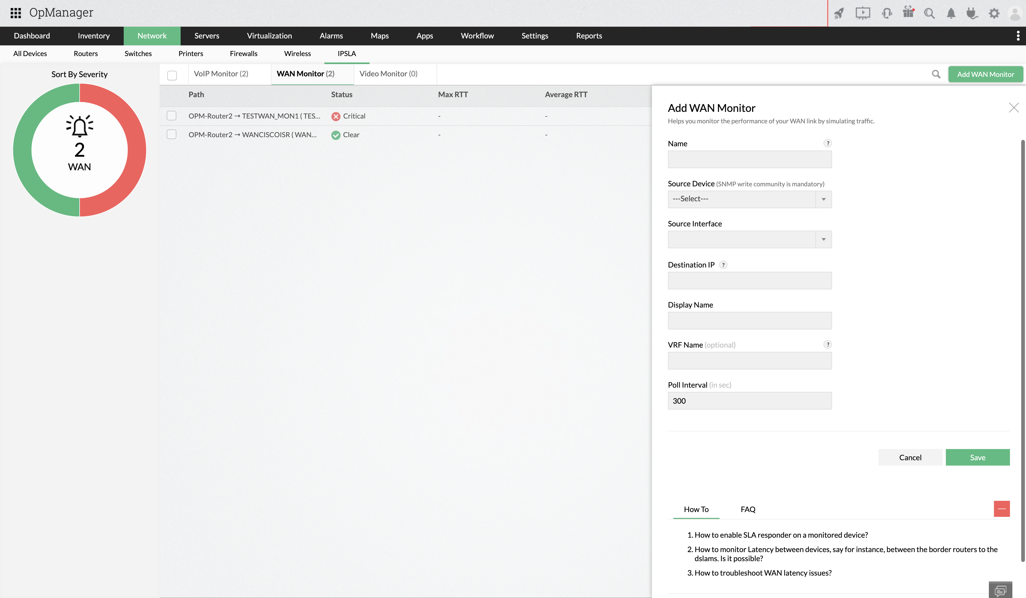Screen dimensions: 1026x598
Task: Click the search icon within WAN Monitor list
Action: click(x=936, y=74)
